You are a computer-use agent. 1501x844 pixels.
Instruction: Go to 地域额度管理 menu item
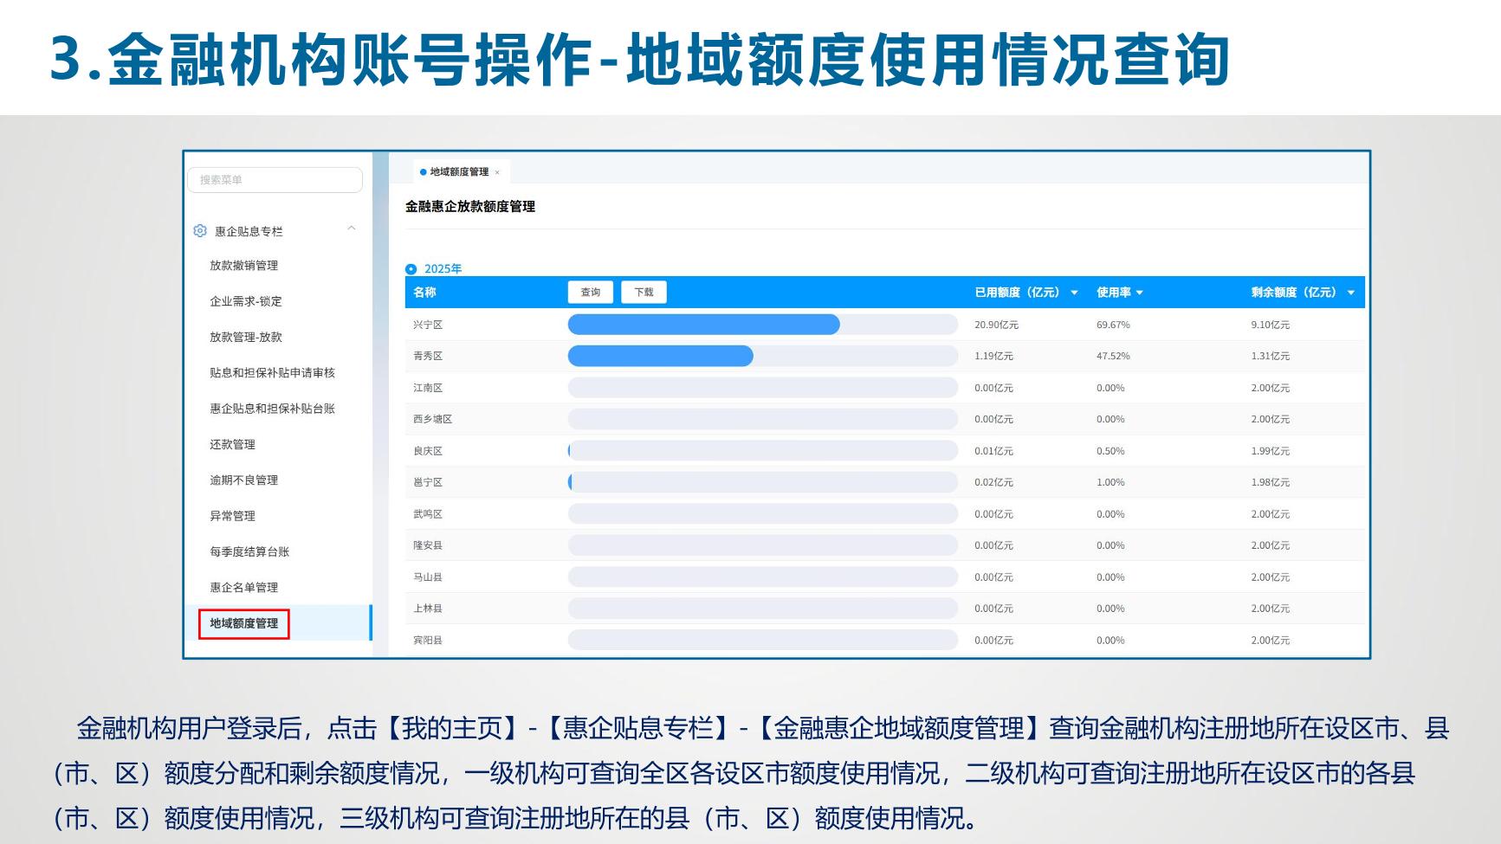[243, 623]
